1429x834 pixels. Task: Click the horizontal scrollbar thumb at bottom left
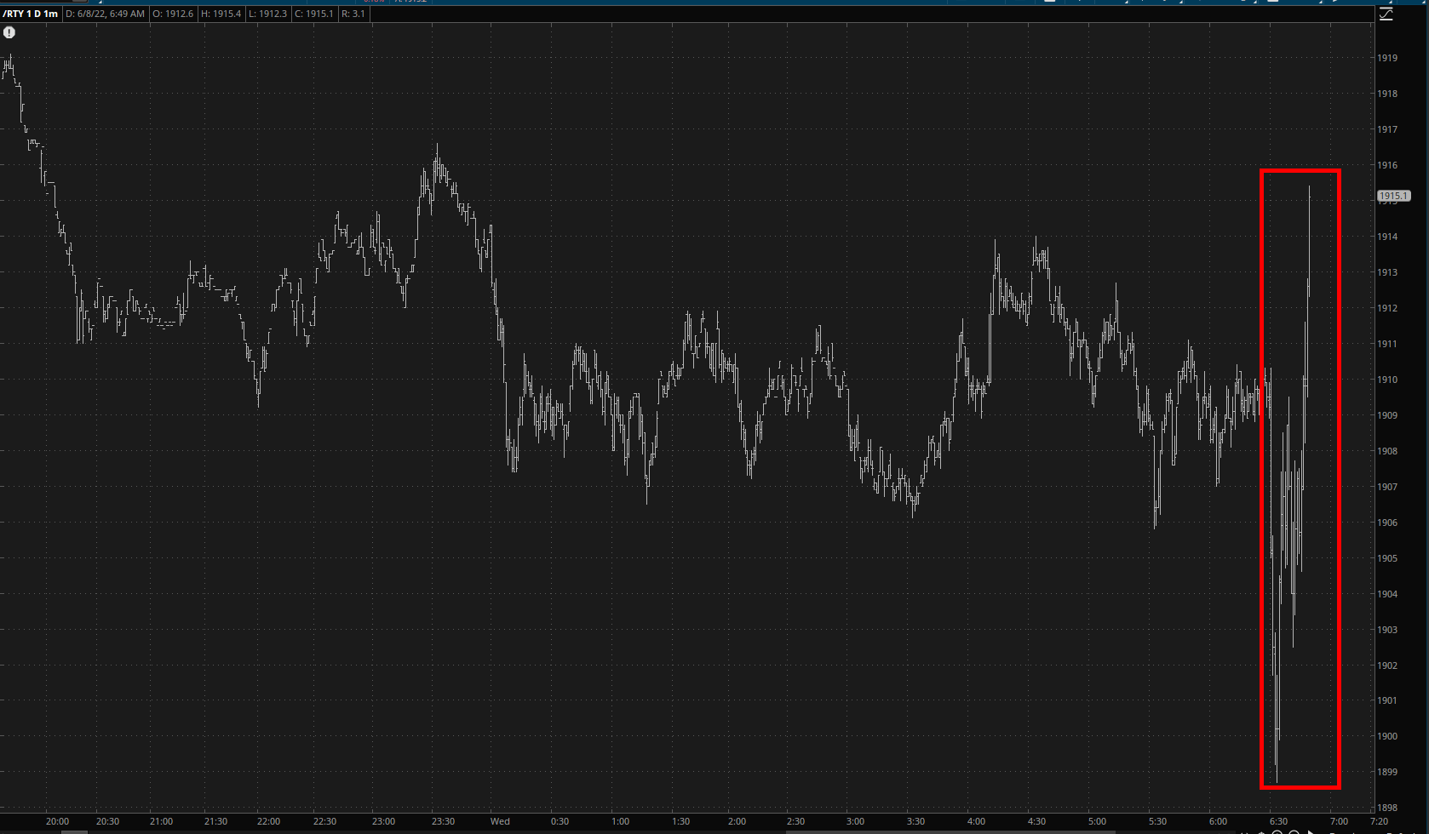[x=74, y=831]
